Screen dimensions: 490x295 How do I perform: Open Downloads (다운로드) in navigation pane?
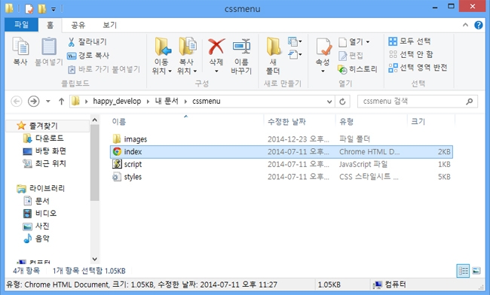(x=44, y=138)
